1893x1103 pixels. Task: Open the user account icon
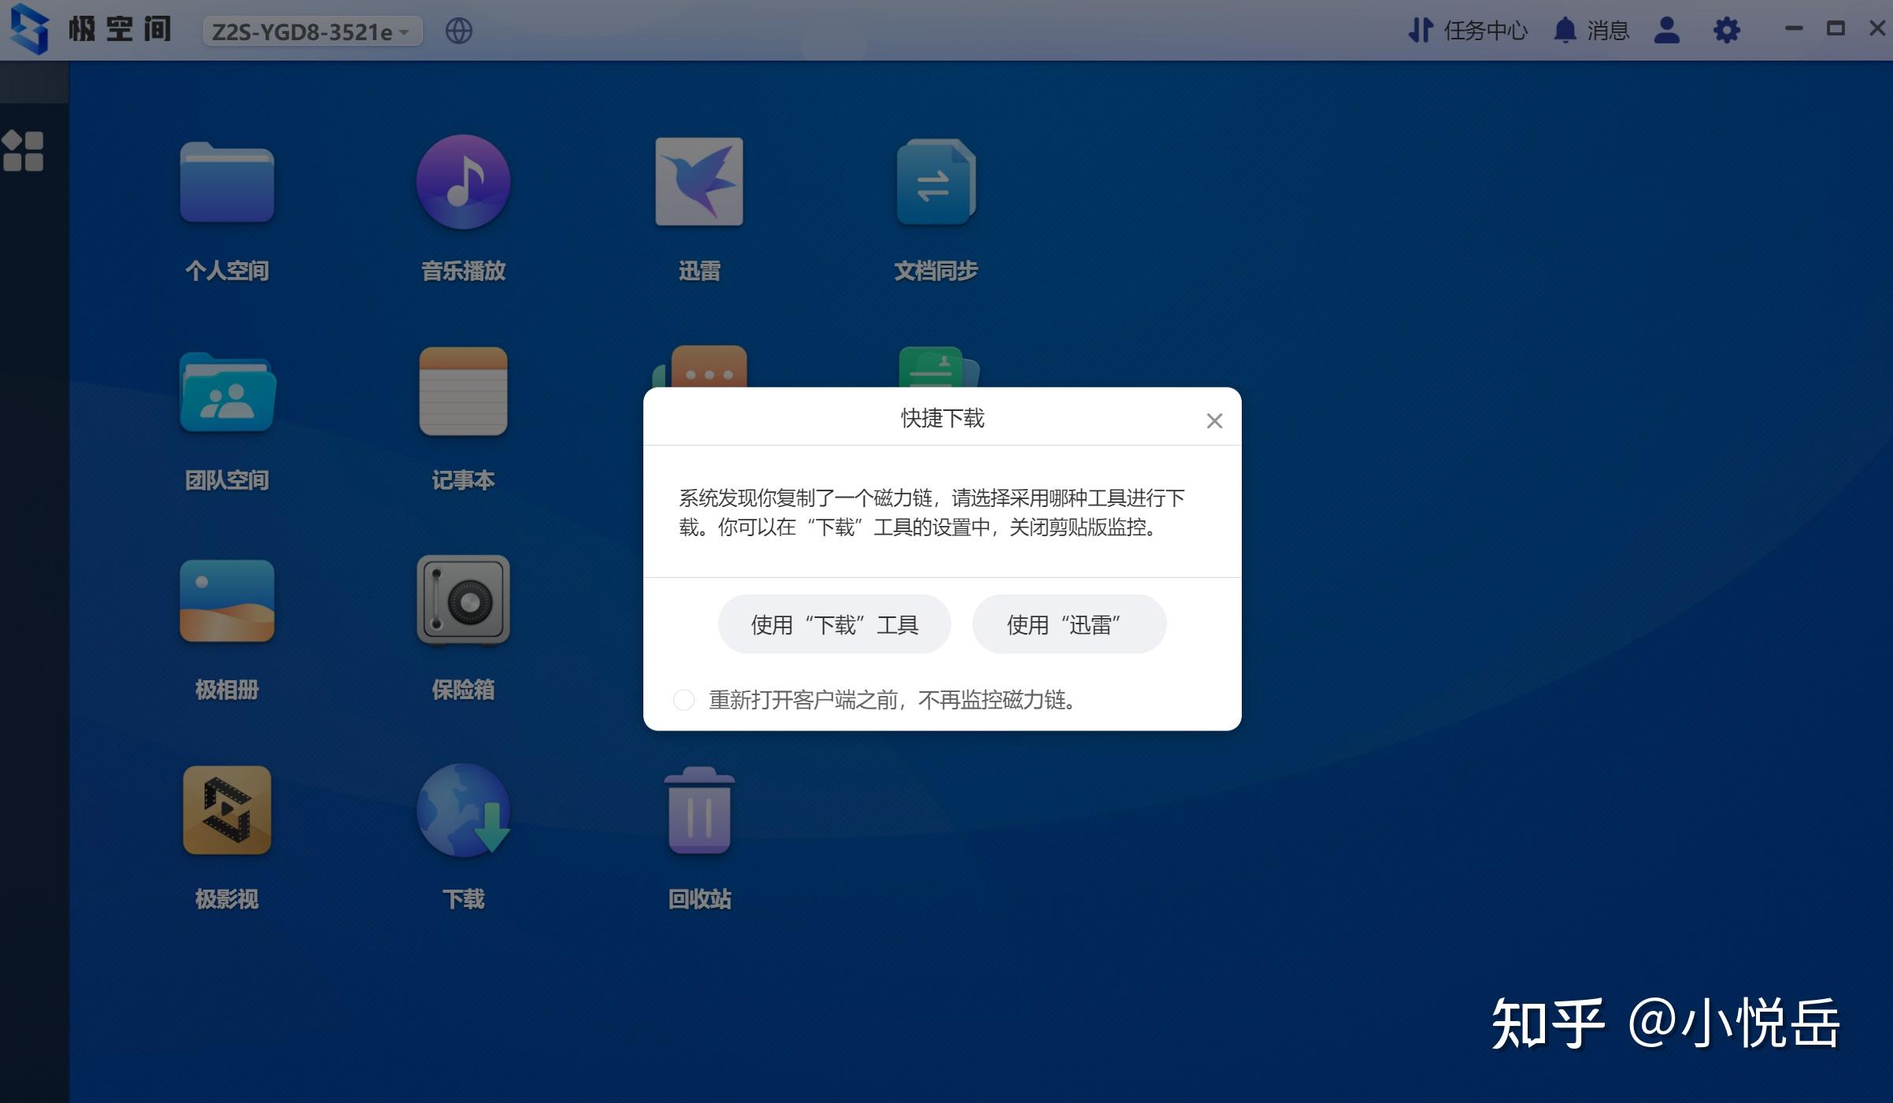tap(1667, 31)
